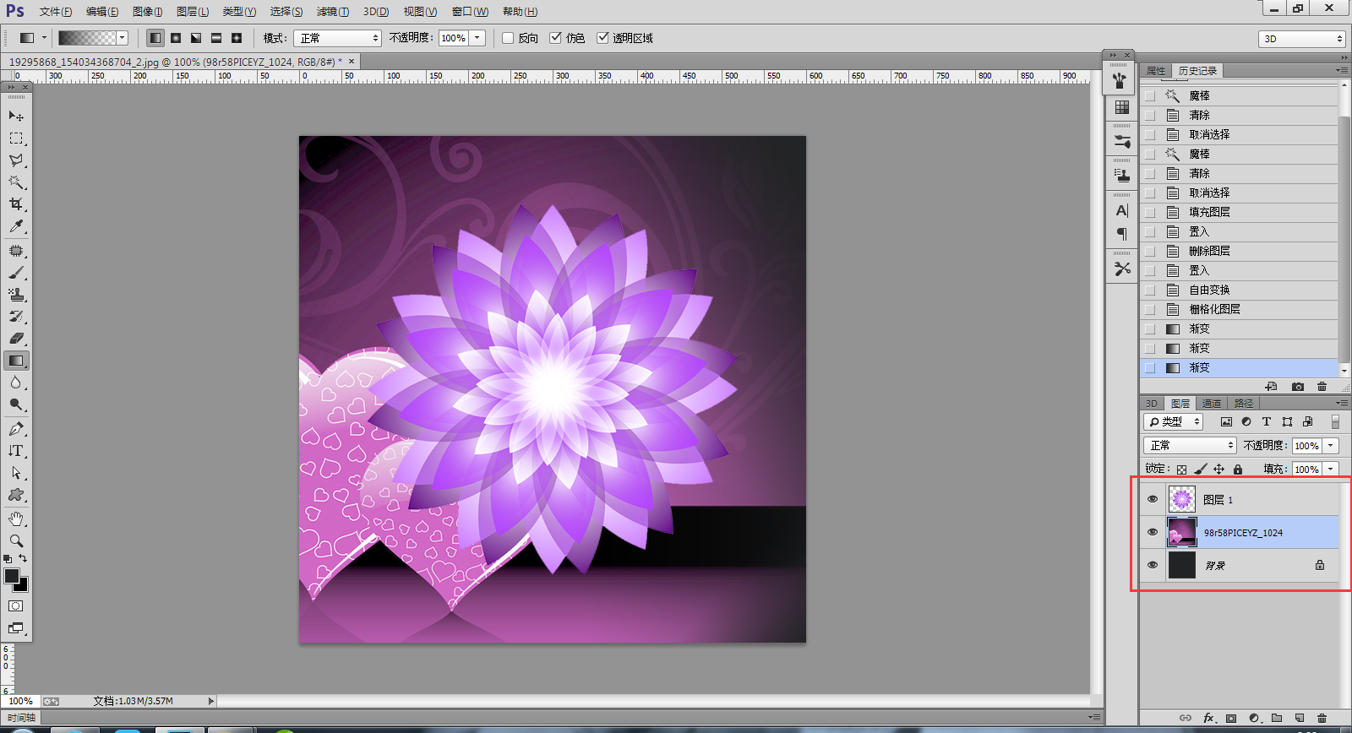
Task: Open layer blend mode 正常 dropdown
Action: [x=1190, y=445]
